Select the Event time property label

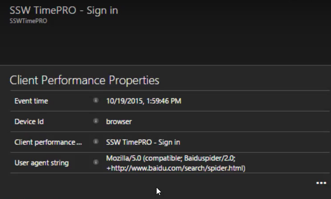click(x=31, y=101)
